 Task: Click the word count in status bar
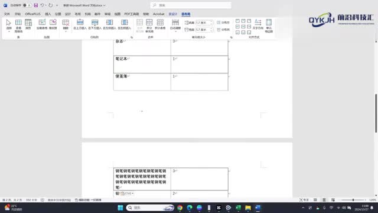[31, 200]
